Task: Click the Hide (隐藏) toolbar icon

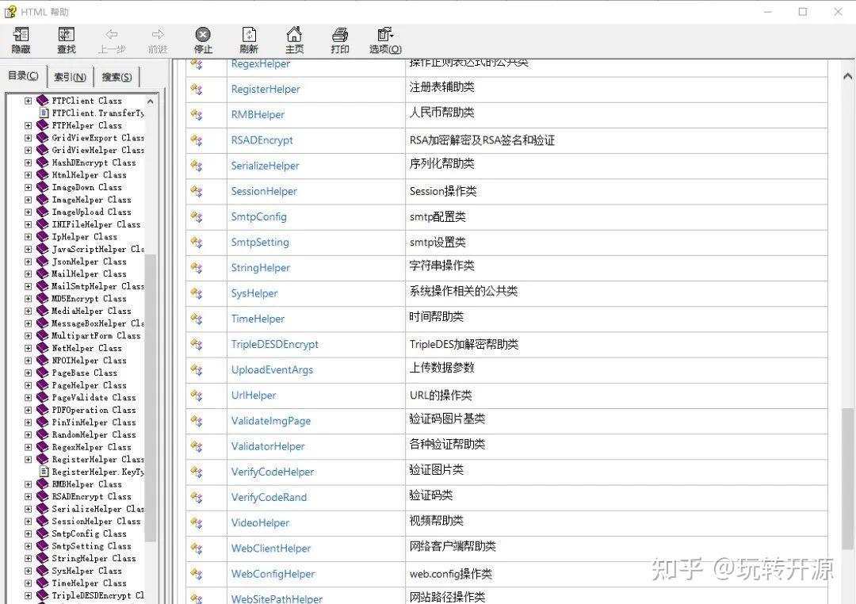Action: click(21, 35)
